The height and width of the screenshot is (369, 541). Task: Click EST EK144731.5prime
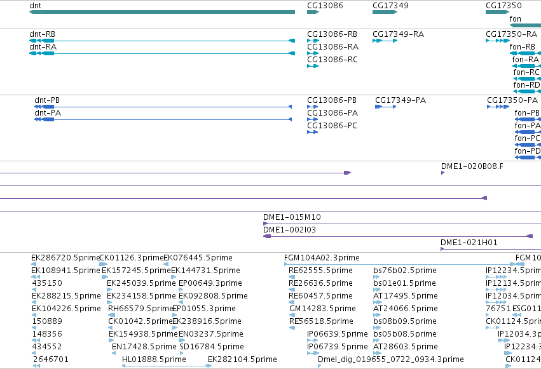pos(174,277)
